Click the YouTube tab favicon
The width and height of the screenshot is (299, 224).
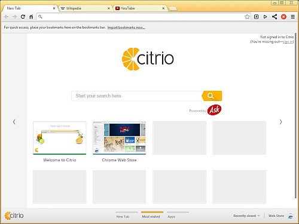(x=118, y=8)
